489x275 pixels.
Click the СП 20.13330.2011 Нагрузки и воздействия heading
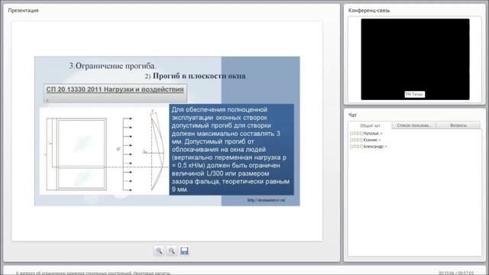click(x=115, y=89)
